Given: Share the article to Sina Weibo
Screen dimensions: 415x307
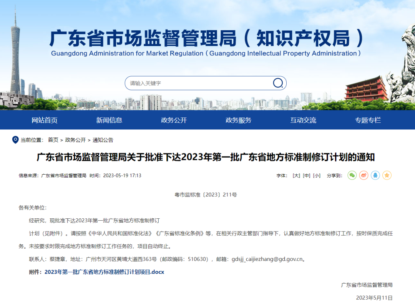Looking at the screenshot, I should pyautogui.click(x=364, y=175).
